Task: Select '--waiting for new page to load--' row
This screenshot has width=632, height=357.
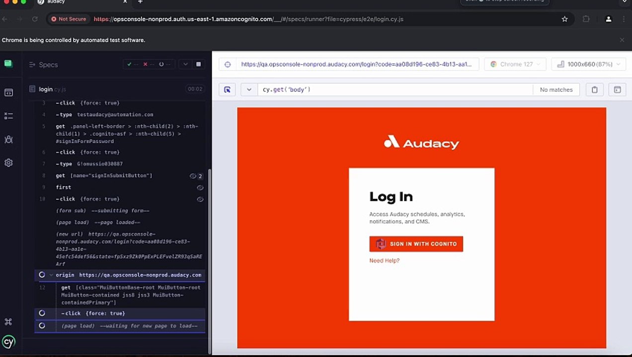Action: tap(119, 326)
